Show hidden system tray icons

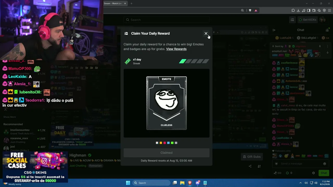[300, 183]
